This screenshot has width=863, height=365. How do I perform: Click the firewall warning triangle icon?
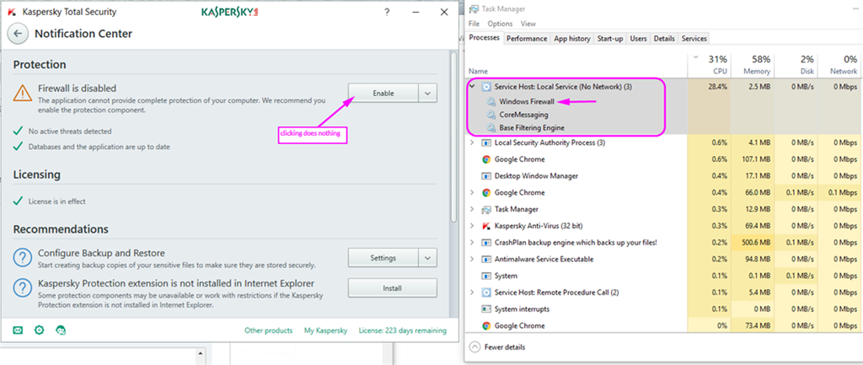(x=23, y=91)
